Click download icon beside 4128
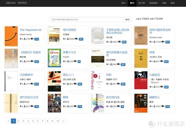Viewport: 186px width, 129px height. pyautogui.click(x=24, y=39)
